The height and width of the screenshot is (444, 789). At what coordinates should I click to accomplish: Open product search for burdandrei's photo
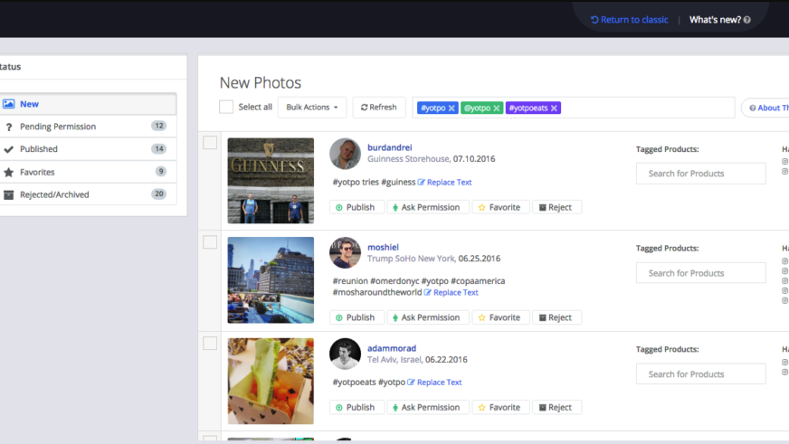click(700, 174)
